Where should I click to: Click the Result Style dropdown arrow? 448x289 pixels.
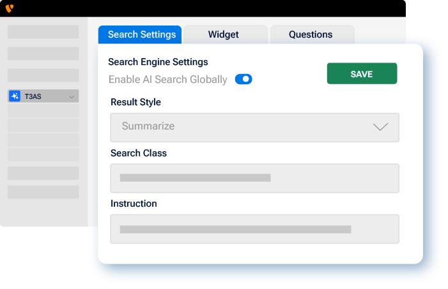380,127
